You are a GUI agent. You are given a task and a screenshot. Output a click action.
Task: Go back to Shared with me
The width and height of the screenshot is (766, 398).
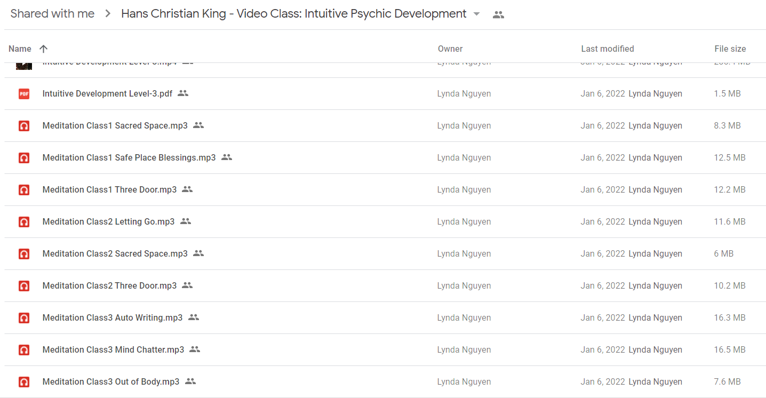click(52, 14)
